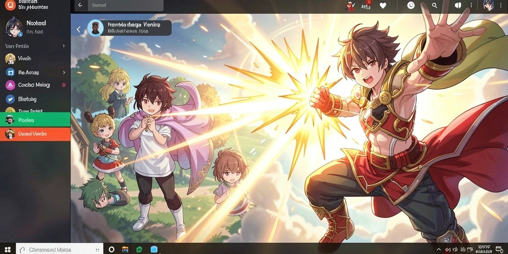Open search with the magnifying glass icon
Viewport: 508px width, 254px height.
coord(435,5)
